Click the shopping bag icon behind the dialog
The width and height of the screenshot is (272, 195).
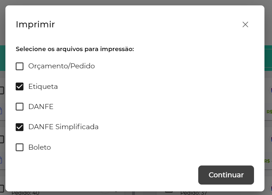(1, 110)
